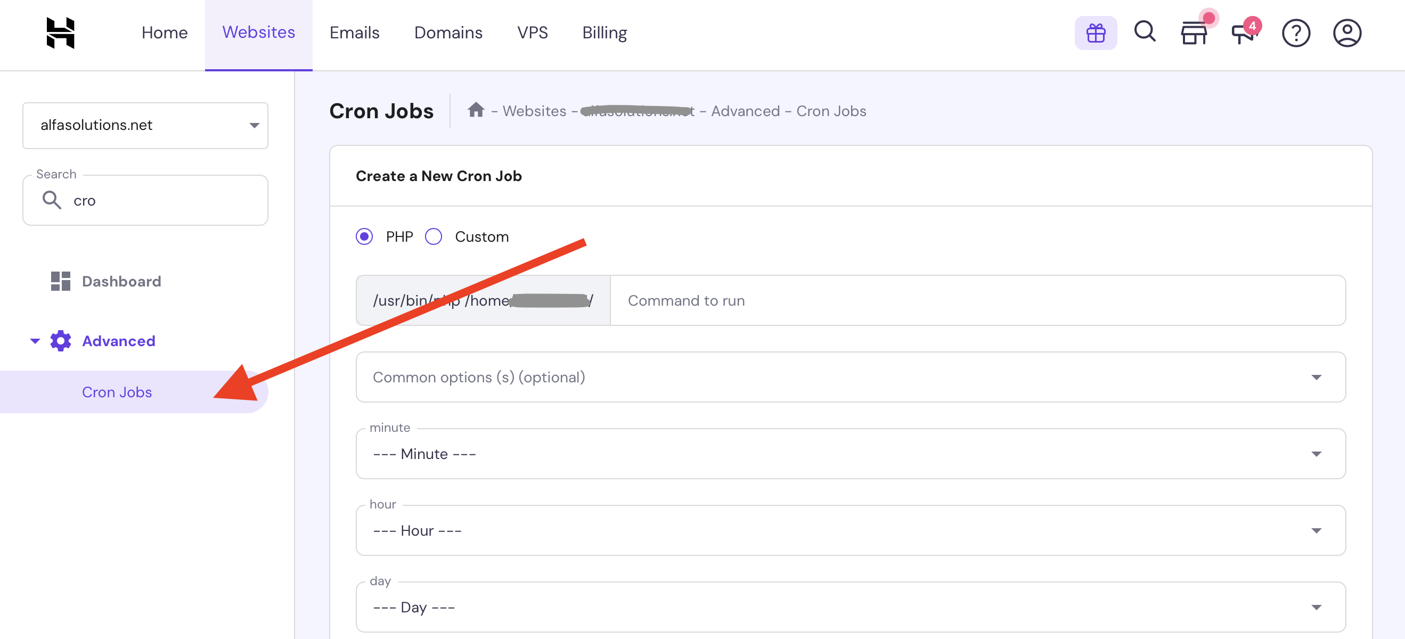Click the Command to run field
1405x639 pixels.
[x=976, y=300]
